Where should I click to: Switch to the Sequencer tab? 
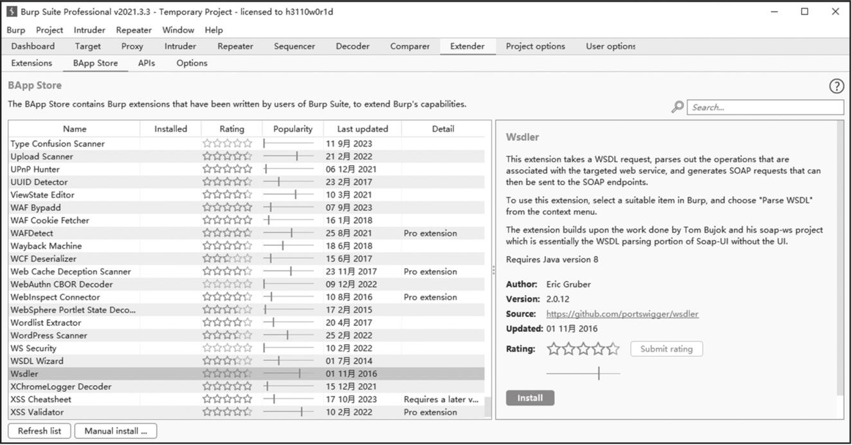pos(295,46)
